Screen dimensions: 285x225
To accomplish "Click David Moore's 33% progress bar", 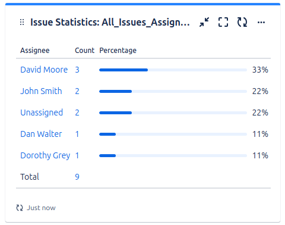I will pyautogui.click(x=173, y=70).
